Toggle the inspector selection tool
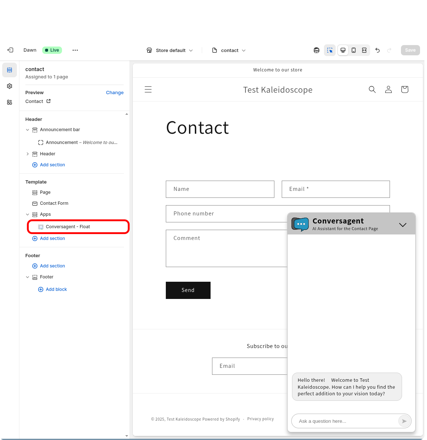 (330, 50)
